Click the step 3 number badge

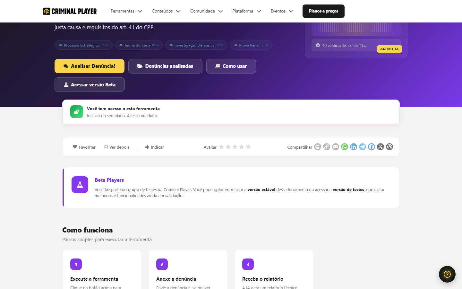click(248, 264)
